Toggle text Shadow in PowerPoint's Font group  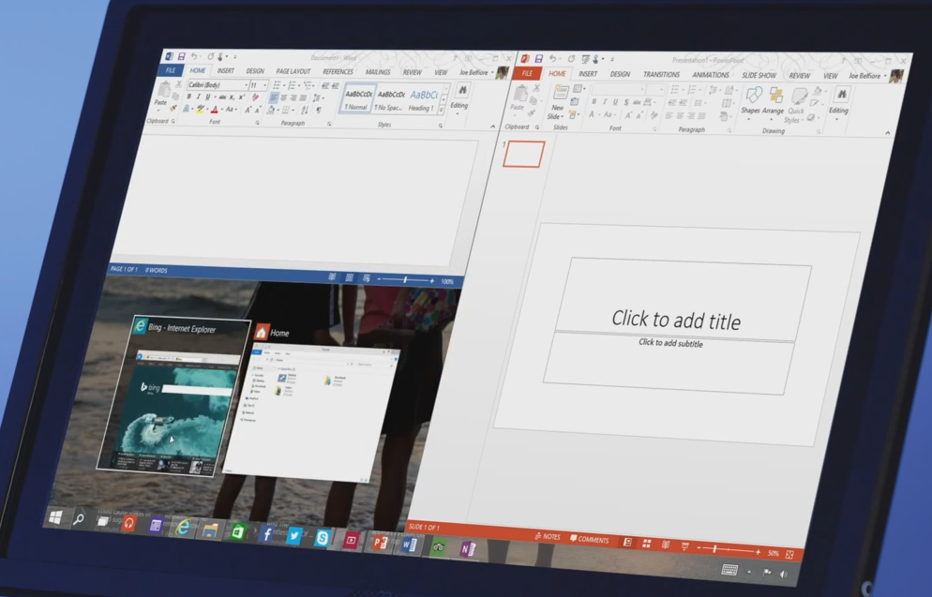(x=626, y=102)
